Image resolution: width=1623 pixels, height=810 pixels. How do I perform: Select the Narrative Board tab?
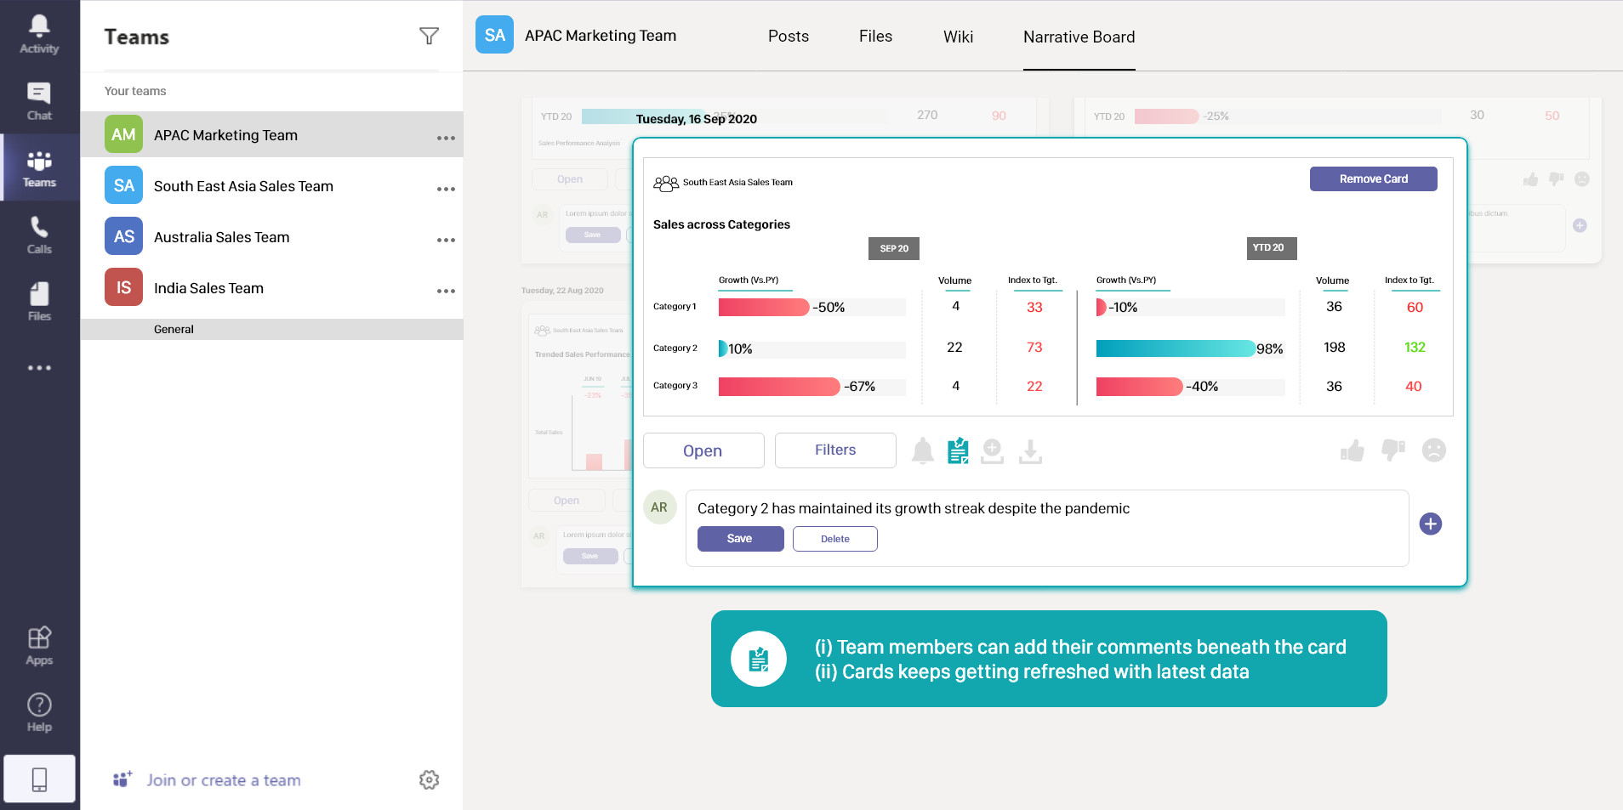click(1079, 37)
